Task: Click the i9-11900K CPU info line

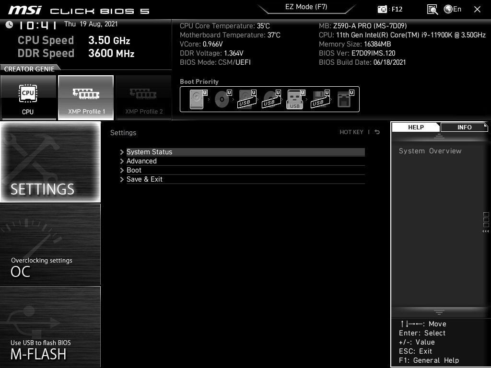Action: pos(402,35)
